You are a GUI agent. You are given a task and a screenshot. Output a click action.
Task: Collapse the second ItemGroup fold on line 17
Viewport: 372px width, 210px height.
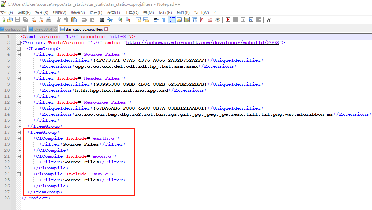(19, 132)
